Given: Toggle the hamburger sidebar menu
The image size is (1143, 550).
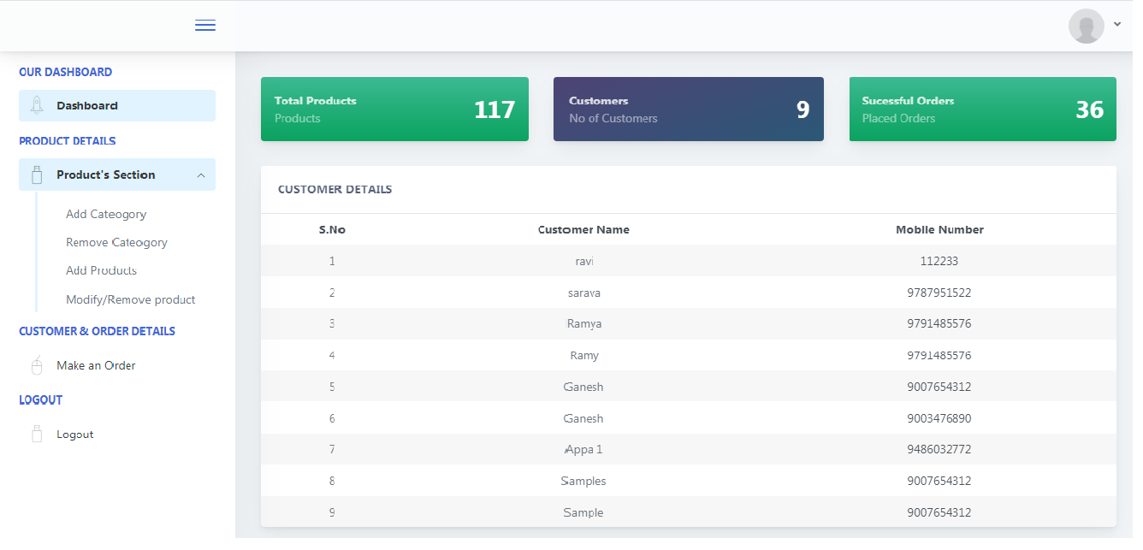Looking at the screenshot, I should [x=205, y=26].
